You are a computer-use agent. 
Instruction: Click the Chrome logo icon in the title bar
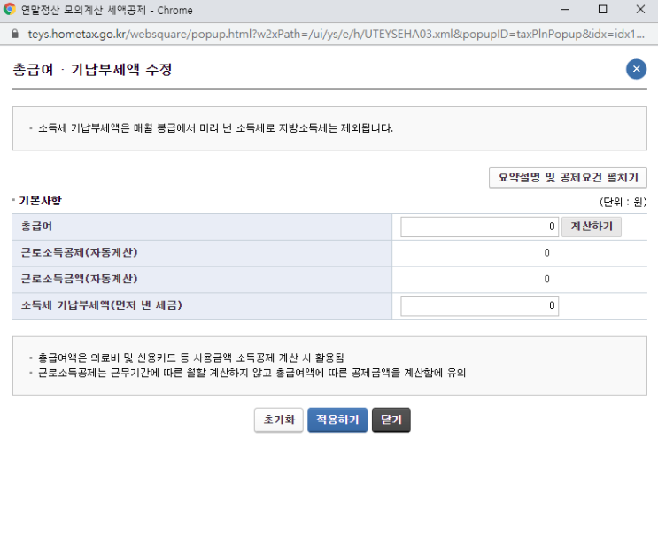[x=10, y=9]
